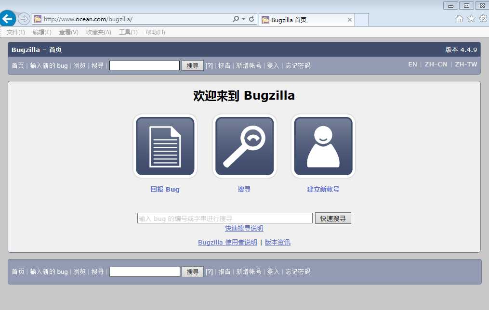Click the 回报 Bug document icon
Image resolution: width=489 pixels, height=310 pixels.
[165, 146]
